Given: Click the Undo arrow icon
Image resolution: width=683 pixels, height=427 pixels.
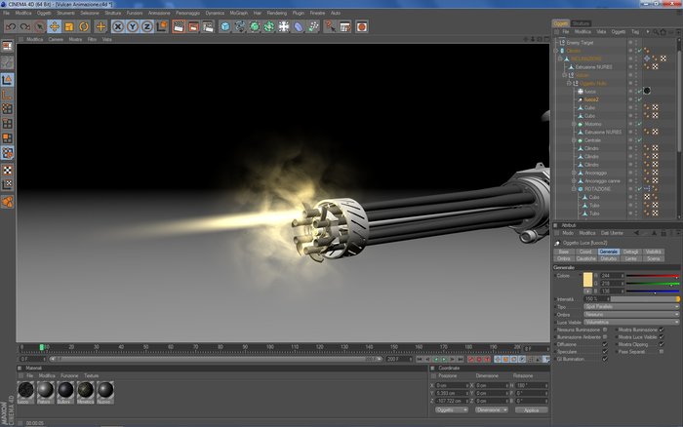Looking at the screenshot, I should coord(11,27).
